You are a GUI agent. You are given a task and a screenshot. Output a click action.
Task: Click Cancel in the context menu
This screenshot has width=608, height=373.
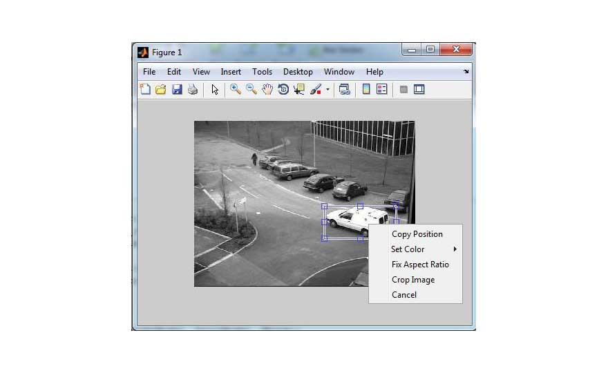pos(404,295)
